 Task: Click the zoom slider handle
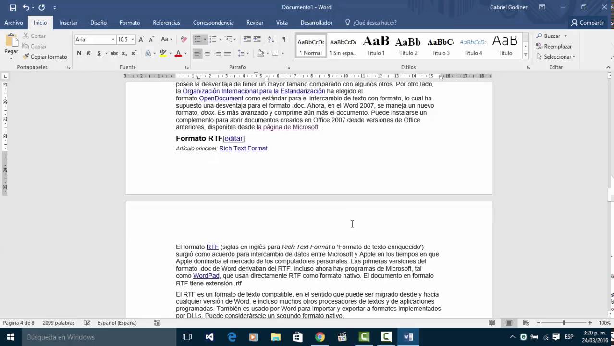tap(564, 323)
